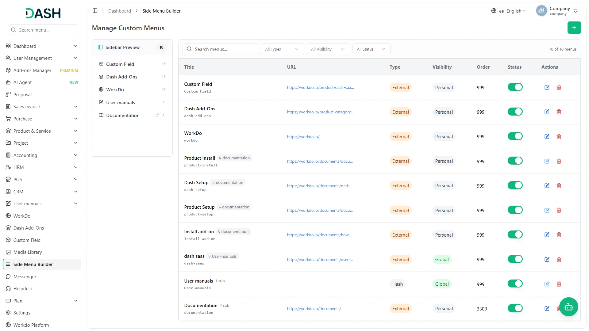Disable the Product Install status toggle

tap(515, 161)
